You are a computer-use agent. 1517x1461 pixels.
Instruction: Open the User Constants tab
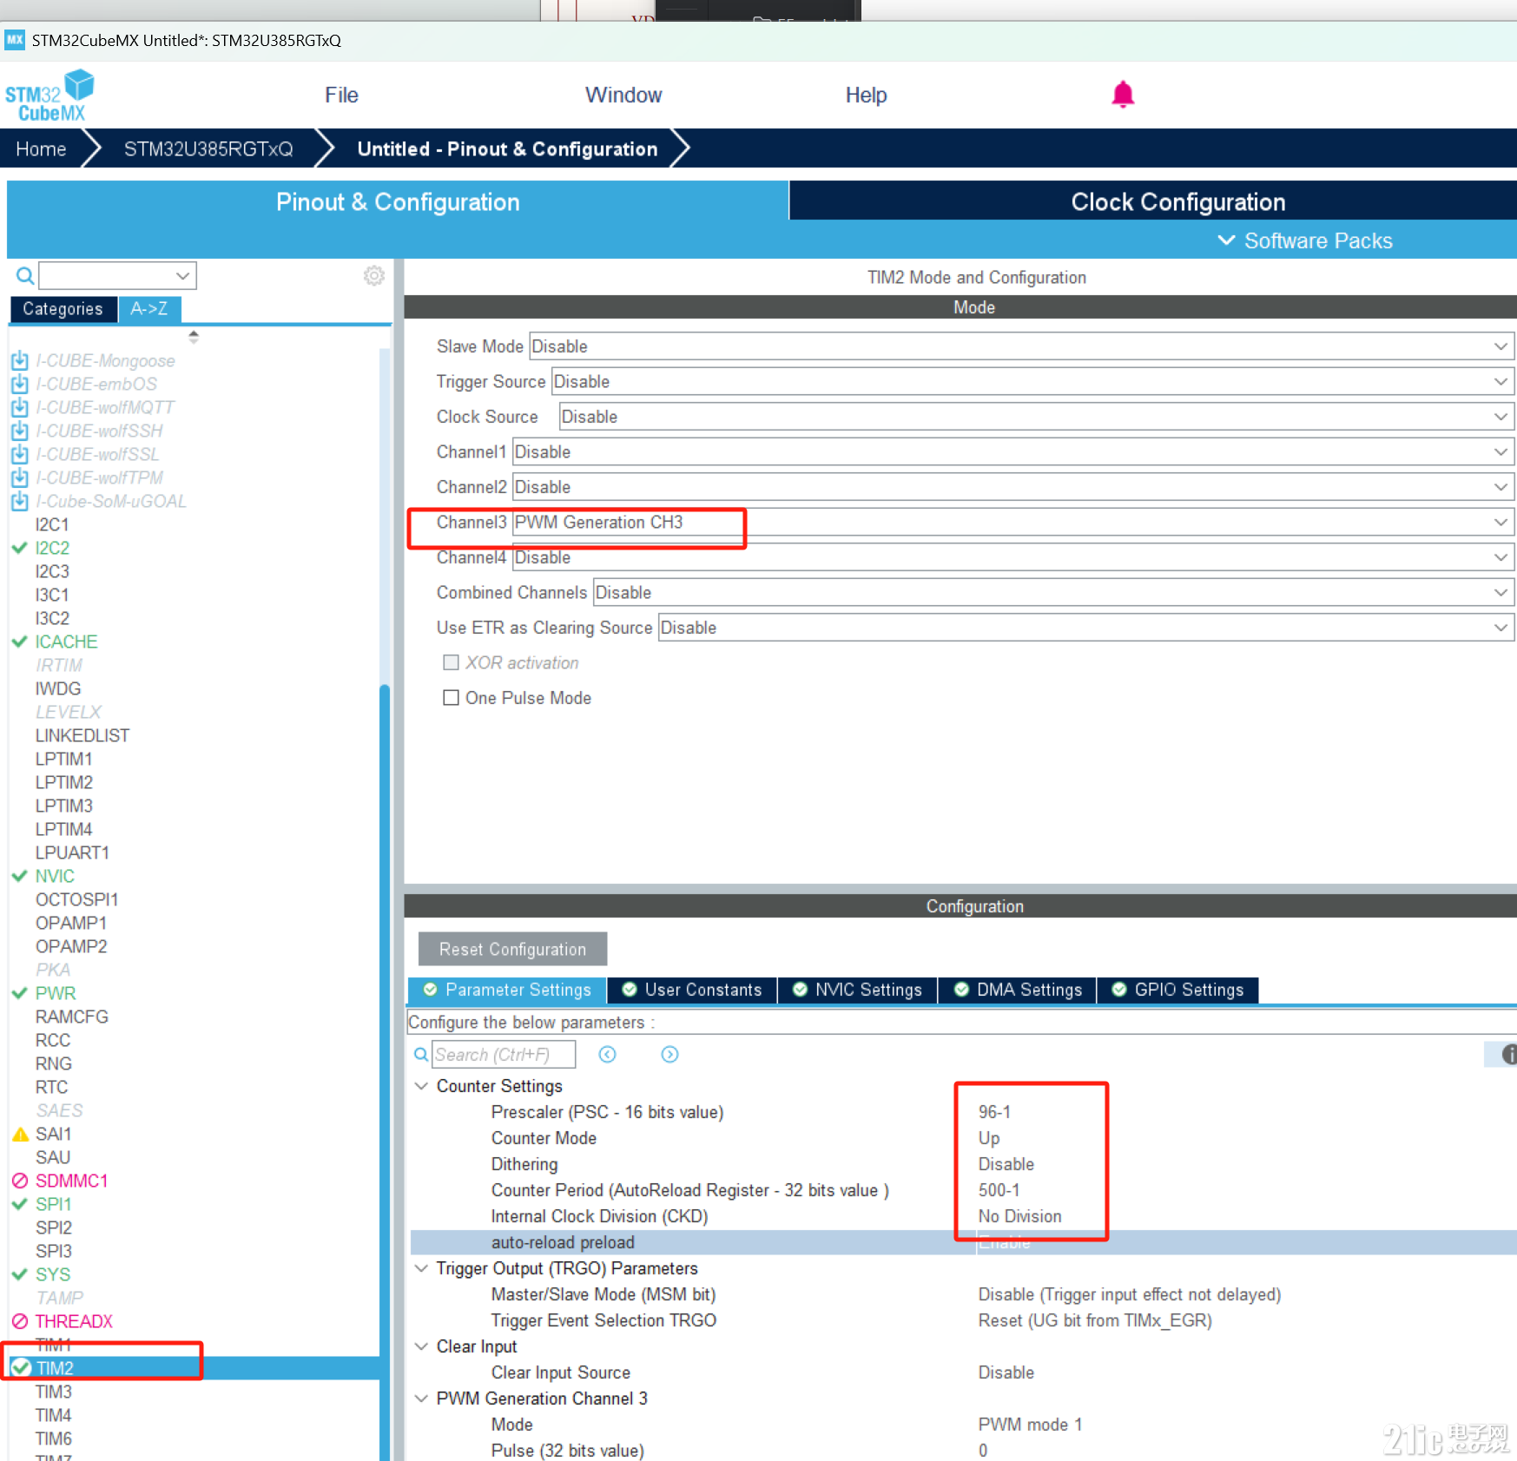click(692, 990)
